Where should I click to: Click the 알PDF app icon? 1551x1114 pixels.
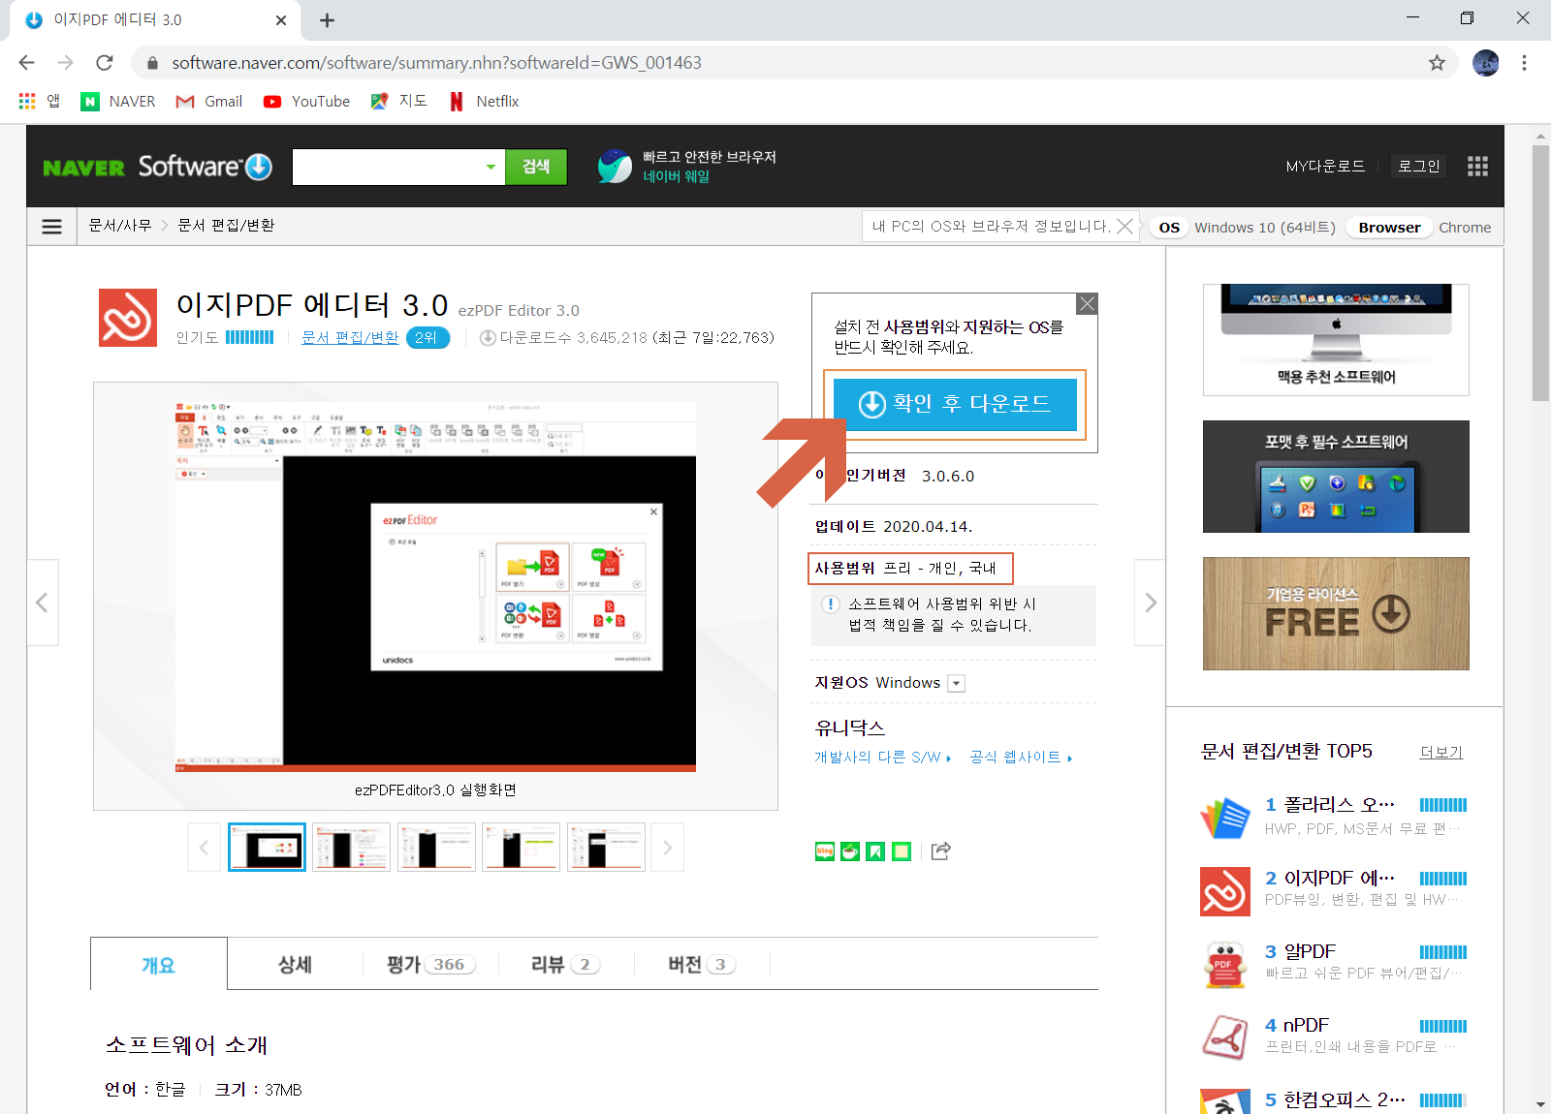1225,964
